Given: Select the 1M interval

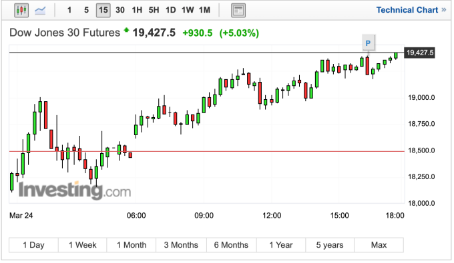Looking at the screenshot, I should (204, 11).
